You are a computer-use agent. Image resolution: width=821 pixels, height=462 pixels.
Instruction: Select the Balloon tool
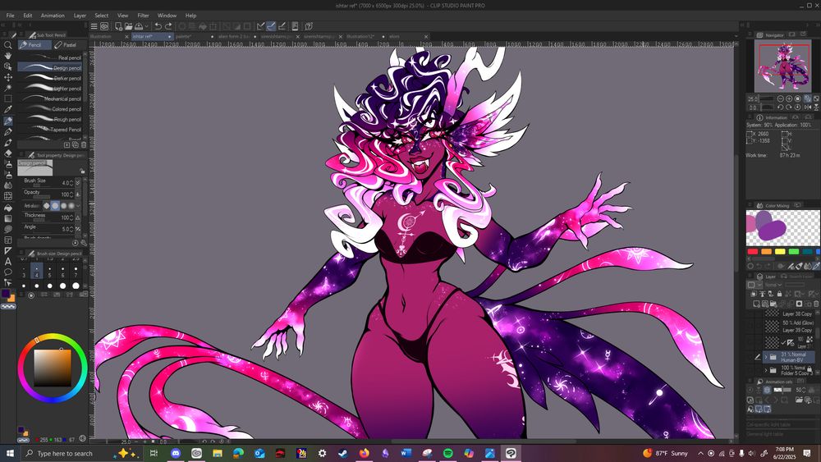point(8,272)
